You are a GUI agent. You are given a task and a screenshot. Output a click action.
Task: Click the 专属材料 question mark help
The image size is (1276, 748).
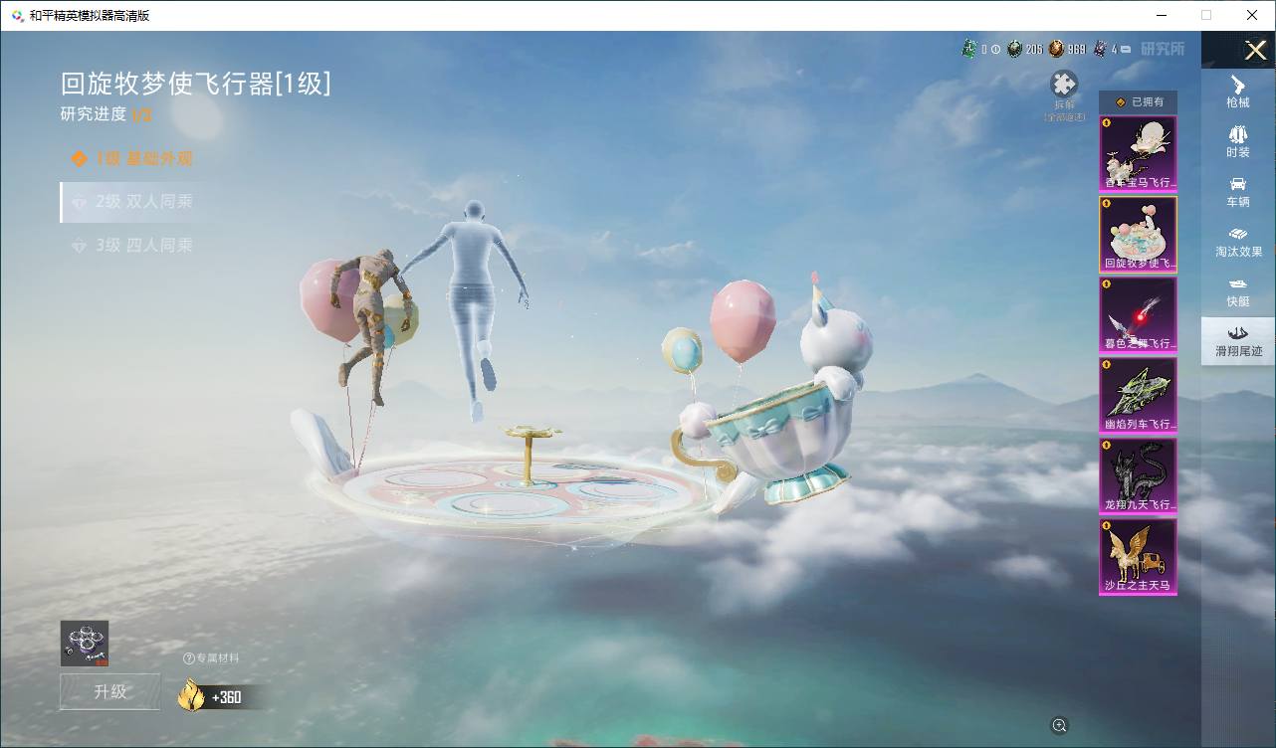(x=188, y=658)
